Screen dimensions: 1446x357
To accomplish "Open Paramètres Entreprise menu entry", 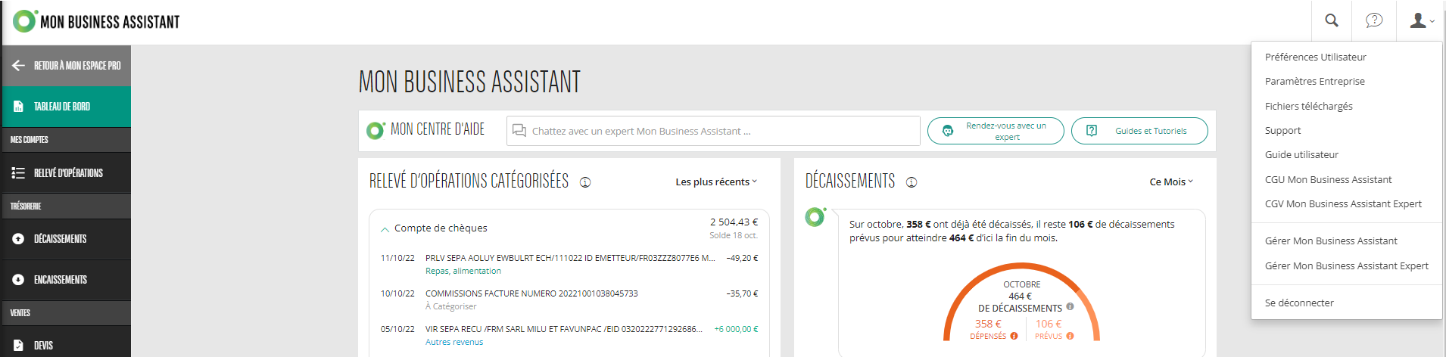I will pyautogui.click(x=1315, y=81).
